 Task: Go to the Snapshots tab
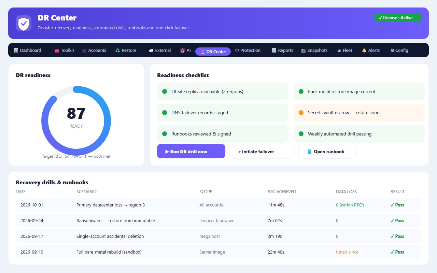[314, 51]
